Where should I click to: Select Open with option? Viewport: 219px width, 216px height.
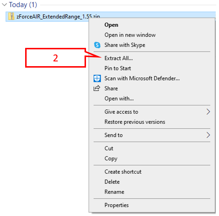pos(119,98)
